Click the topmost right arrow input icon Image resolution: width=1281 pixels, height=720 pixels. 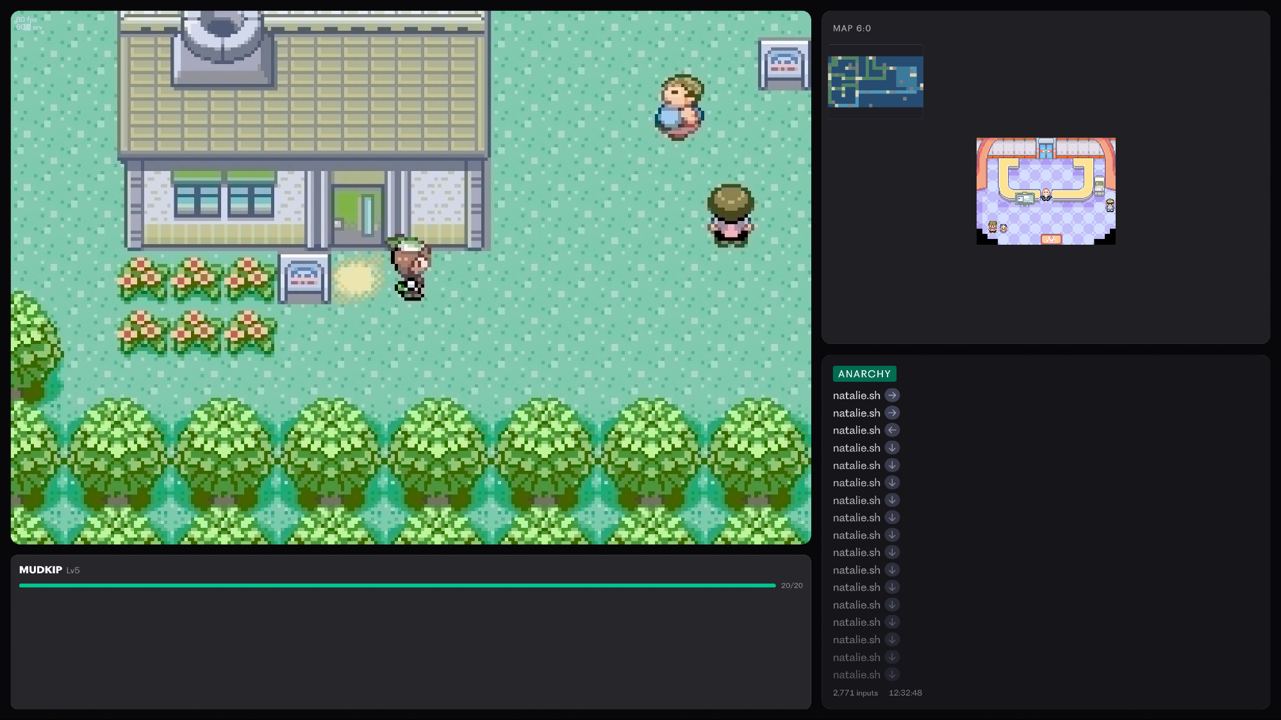[892, 395]
